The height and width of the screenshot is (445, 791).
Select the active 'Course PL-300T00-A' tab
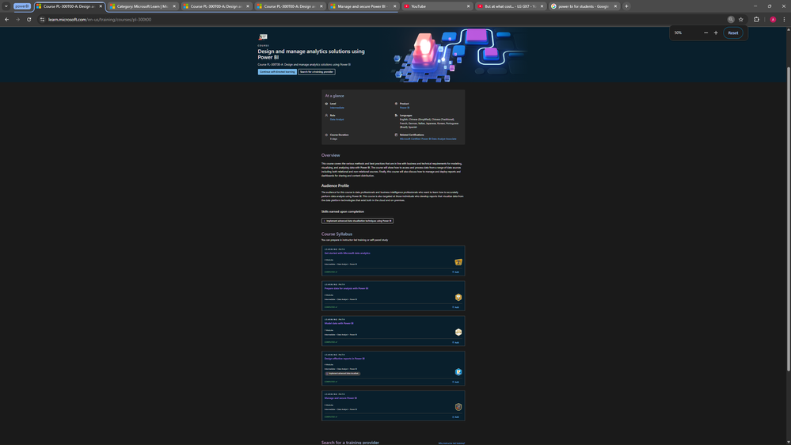tap(69, 6)
